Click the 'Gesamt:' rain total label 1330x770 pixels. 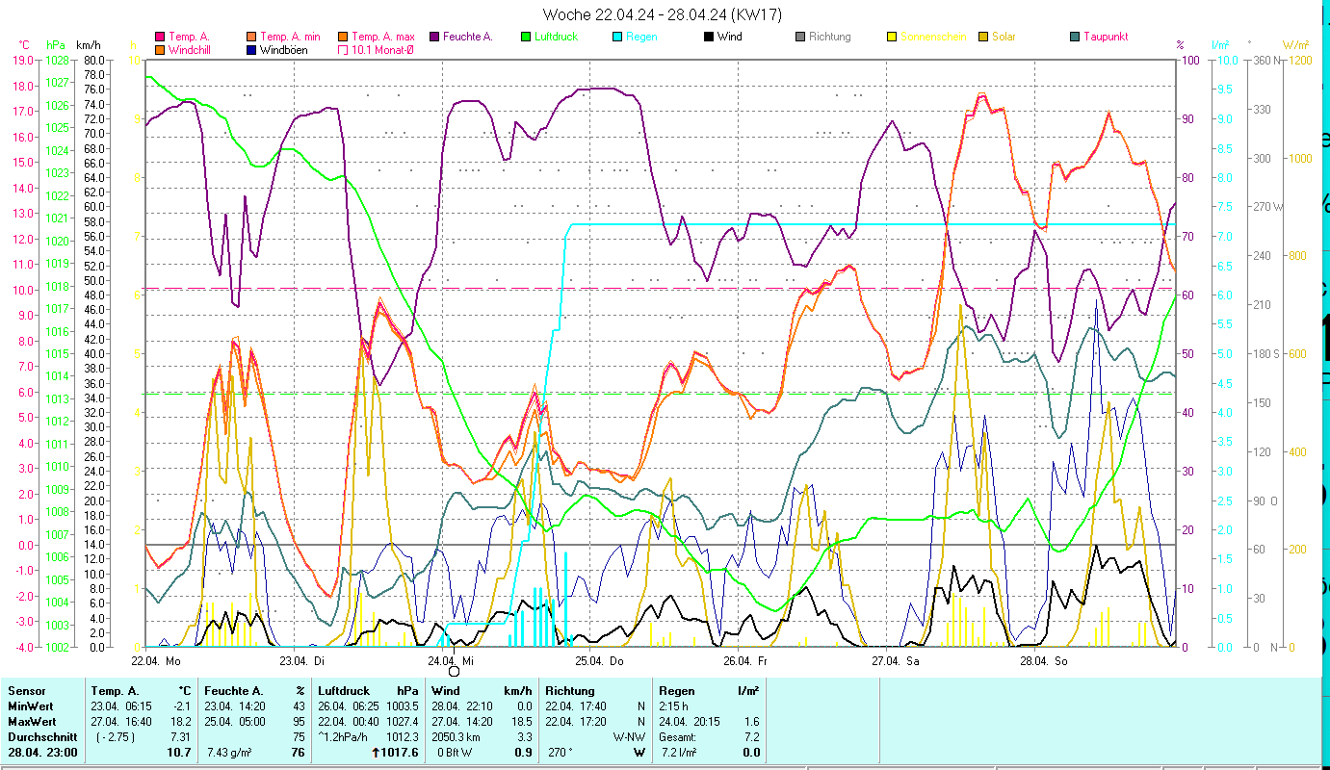tap(678, 737)
